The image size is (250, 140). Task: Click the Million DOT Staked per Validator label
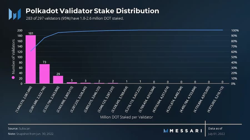point(126,117)
